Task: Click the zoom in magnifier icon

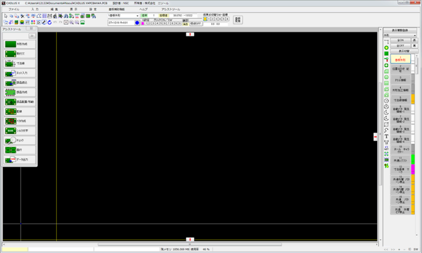Action: (x=71, y=22)
